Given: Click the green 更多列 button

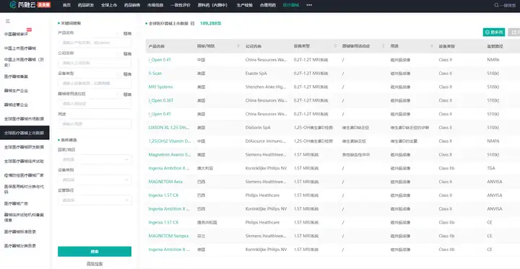Looking at the screenshot, I should (x=494, y=32).
